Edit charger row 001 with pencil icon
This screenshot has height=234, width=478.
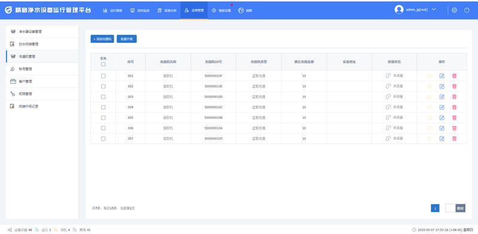442,76
